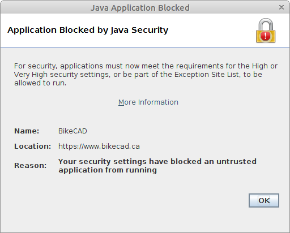The image size is (290, 233).
Task: Click the https://www.bikecad.ca location text
Action: pos(99,146)
